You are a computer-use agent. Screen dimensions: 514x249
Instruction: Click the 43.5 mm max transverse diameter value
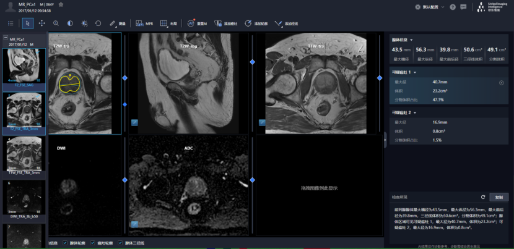401,49
